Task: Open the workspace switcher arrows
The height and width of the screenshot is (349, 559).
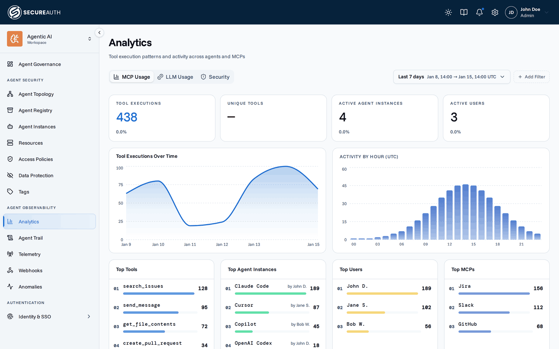Action: click(x=90, y=39)
